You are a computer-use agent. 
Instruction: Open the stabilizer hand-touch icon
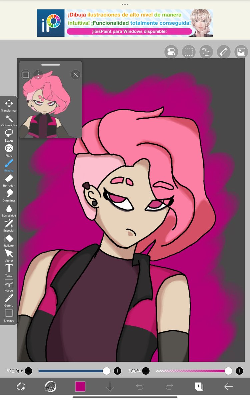206,52
